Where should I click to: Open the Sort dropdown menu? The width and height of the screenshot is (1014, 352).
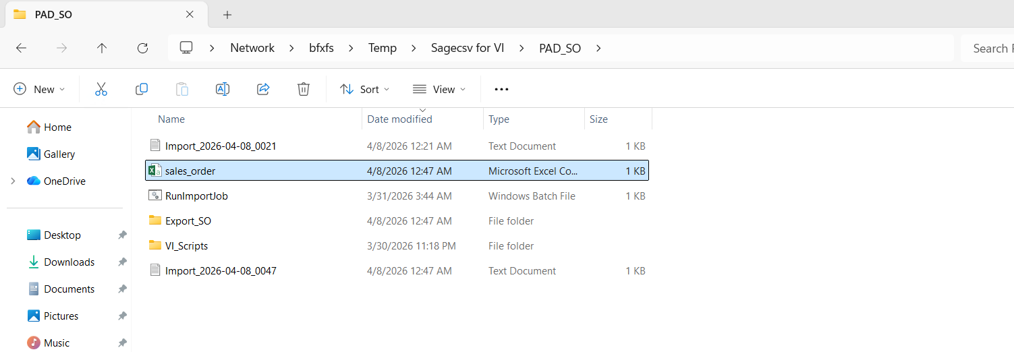(365, 89)
